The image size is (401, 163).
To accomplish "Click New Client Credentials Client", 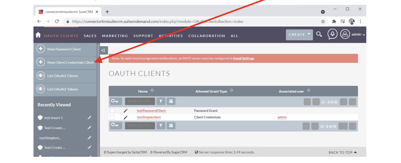I will 70,62.
